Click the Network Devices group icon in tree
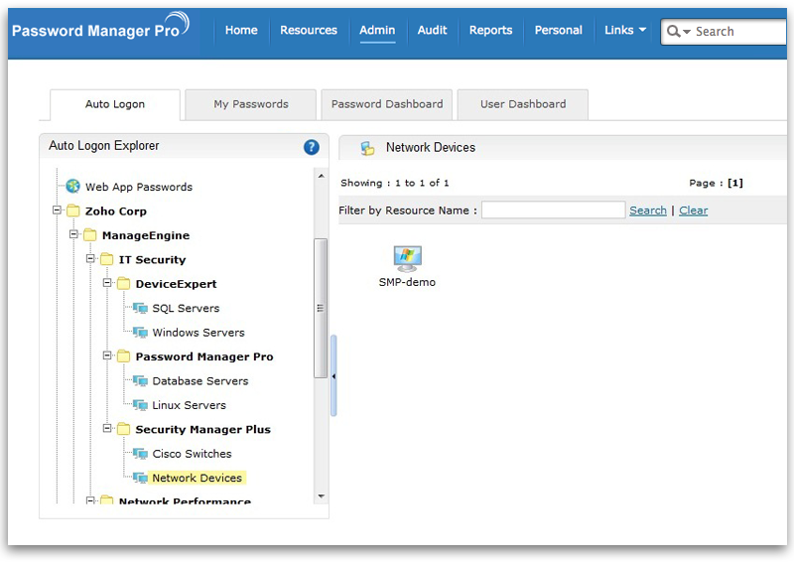Image resolution: width=794 pixels, height=565 pixels. [x=140, y=478]
